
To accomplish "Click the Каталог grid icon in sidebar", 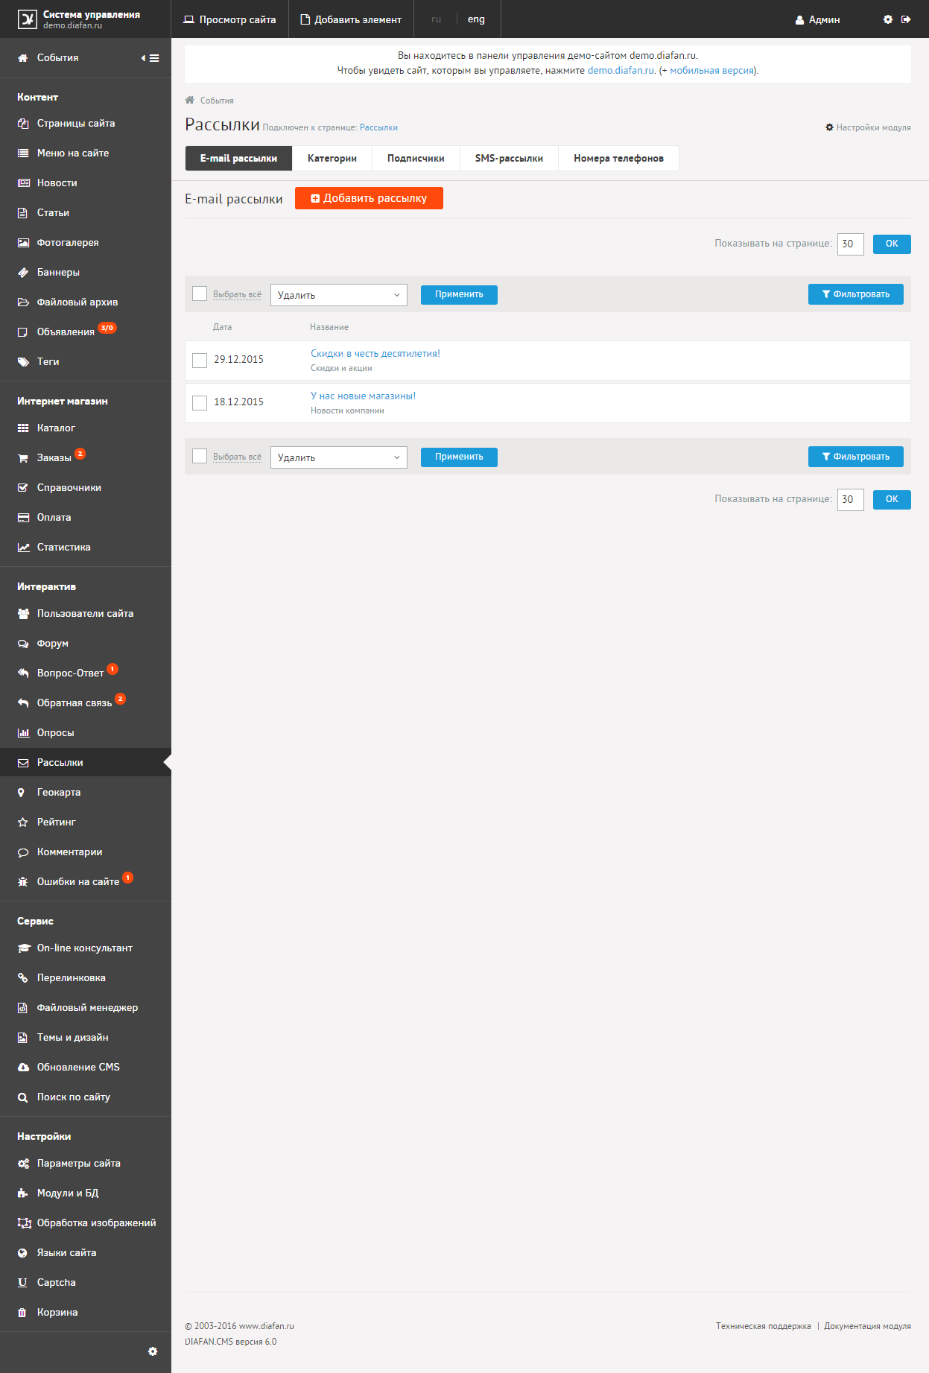I will (x=23, y=428).
